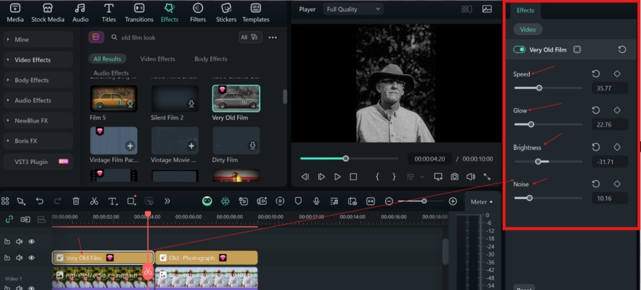Open the three-dots more options menu
The width and height of the screenshot is (641, 290).
273,37
